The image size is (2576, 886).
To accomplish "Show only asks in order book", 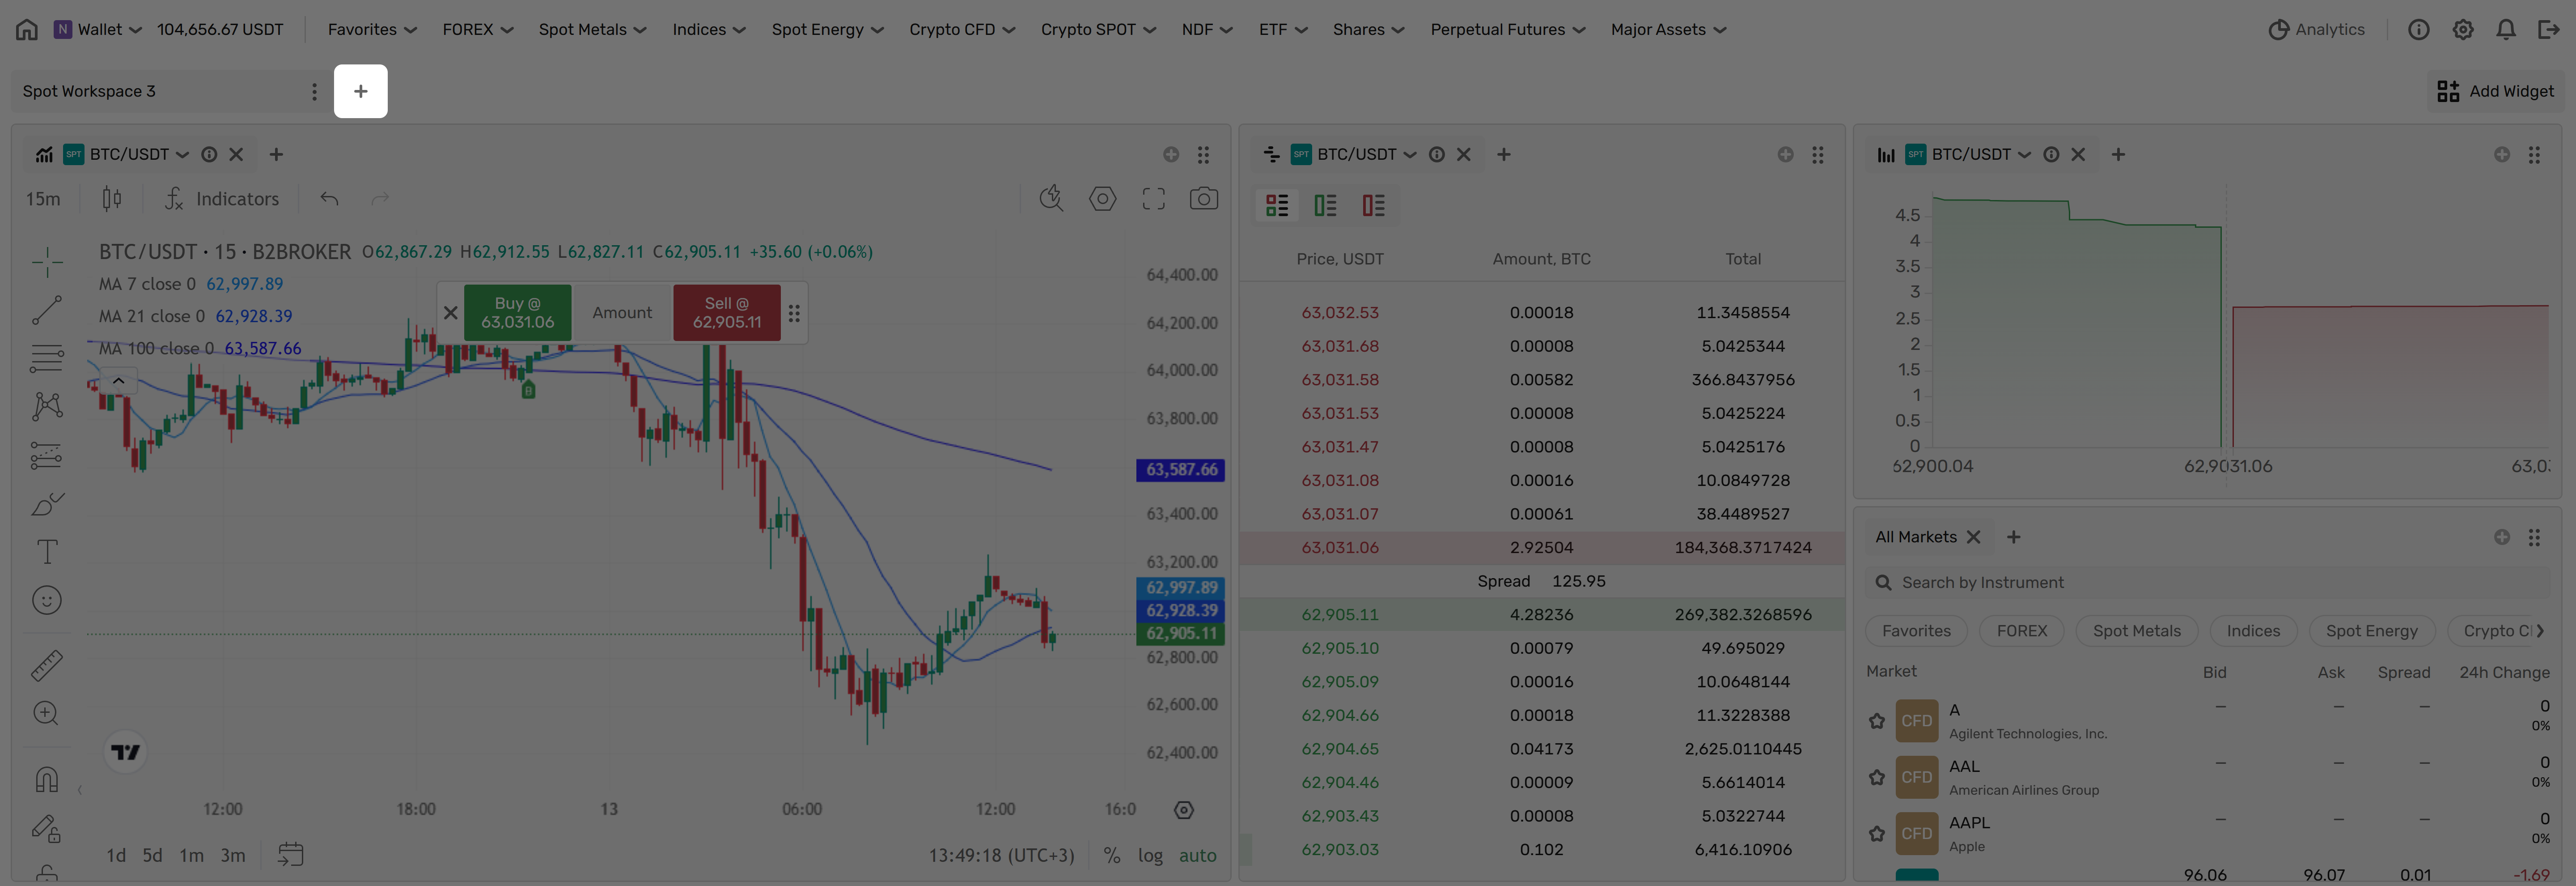I will point(1373,206).
